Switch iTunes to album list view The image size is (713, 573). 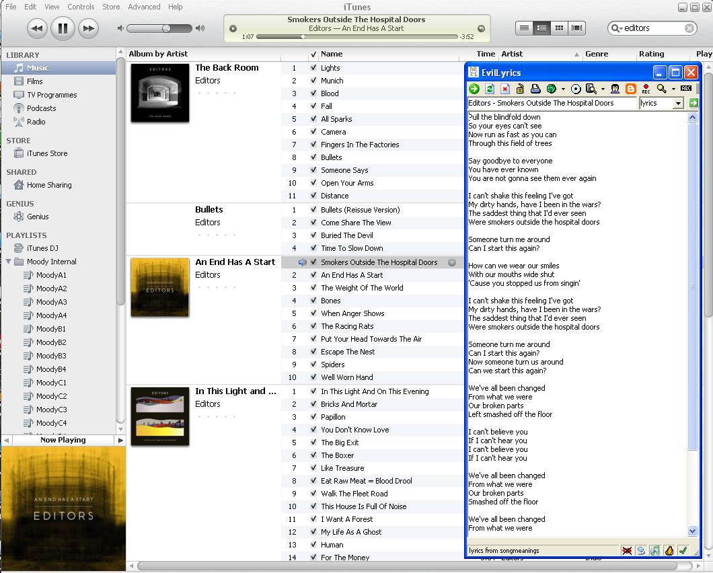[x=541, y=28]
